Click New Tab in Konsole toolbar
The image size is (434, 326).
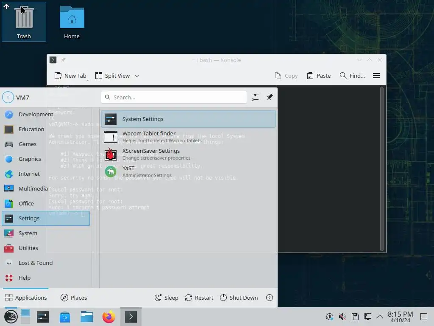click(71, 76)
